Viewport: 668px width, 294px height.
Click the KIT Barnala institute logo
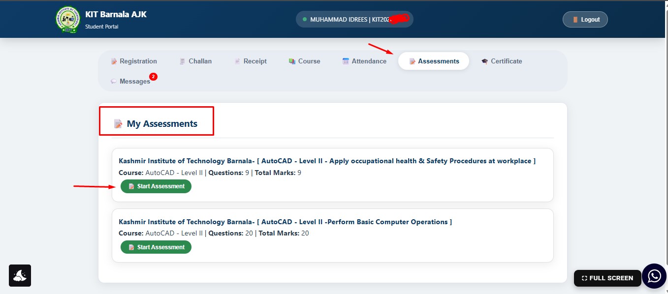67,20
